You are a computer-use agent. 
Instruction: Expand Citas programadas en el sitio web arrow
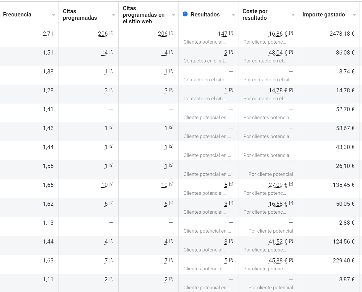173,15
